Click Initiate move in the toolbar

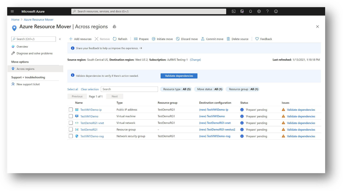[x=162, y=39]
